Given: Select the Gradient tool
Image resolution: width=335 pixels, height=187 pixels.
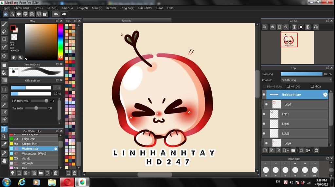Looking at the screenshot, I should [4, 80].
